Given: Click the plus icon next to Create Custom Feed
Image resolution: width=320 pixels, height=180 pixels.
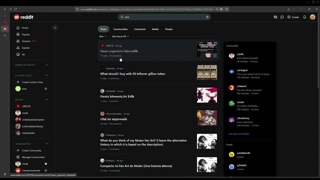Looking at the screenshot, I should click(x=18, y=82).
